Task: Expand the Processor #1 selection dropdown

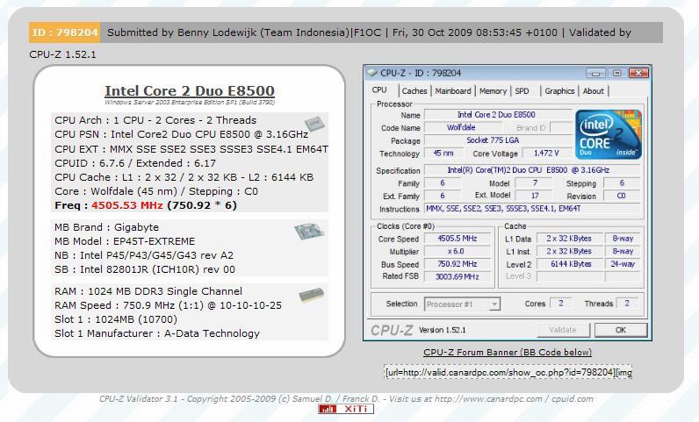Action: 494,304
